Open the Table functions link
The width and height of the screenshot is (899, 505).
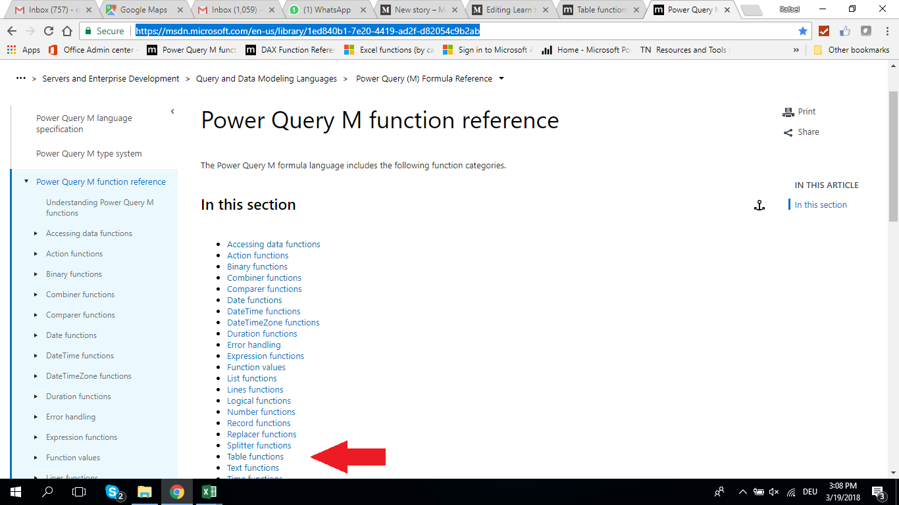pos(255,456)
